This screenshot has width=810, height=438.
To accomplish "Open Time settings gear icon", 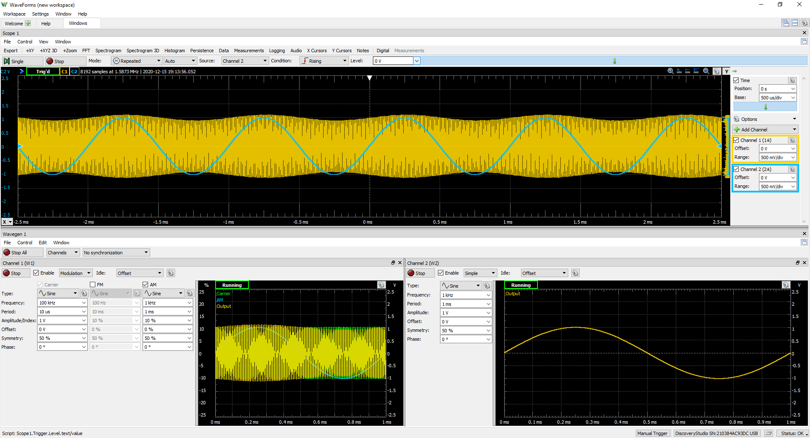I will tap(792, 80).
